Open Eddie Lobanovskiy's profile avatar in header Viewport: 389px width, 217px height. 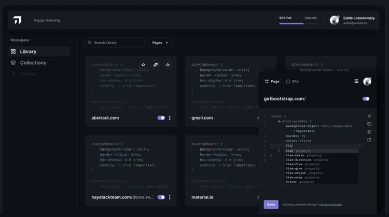335,20
